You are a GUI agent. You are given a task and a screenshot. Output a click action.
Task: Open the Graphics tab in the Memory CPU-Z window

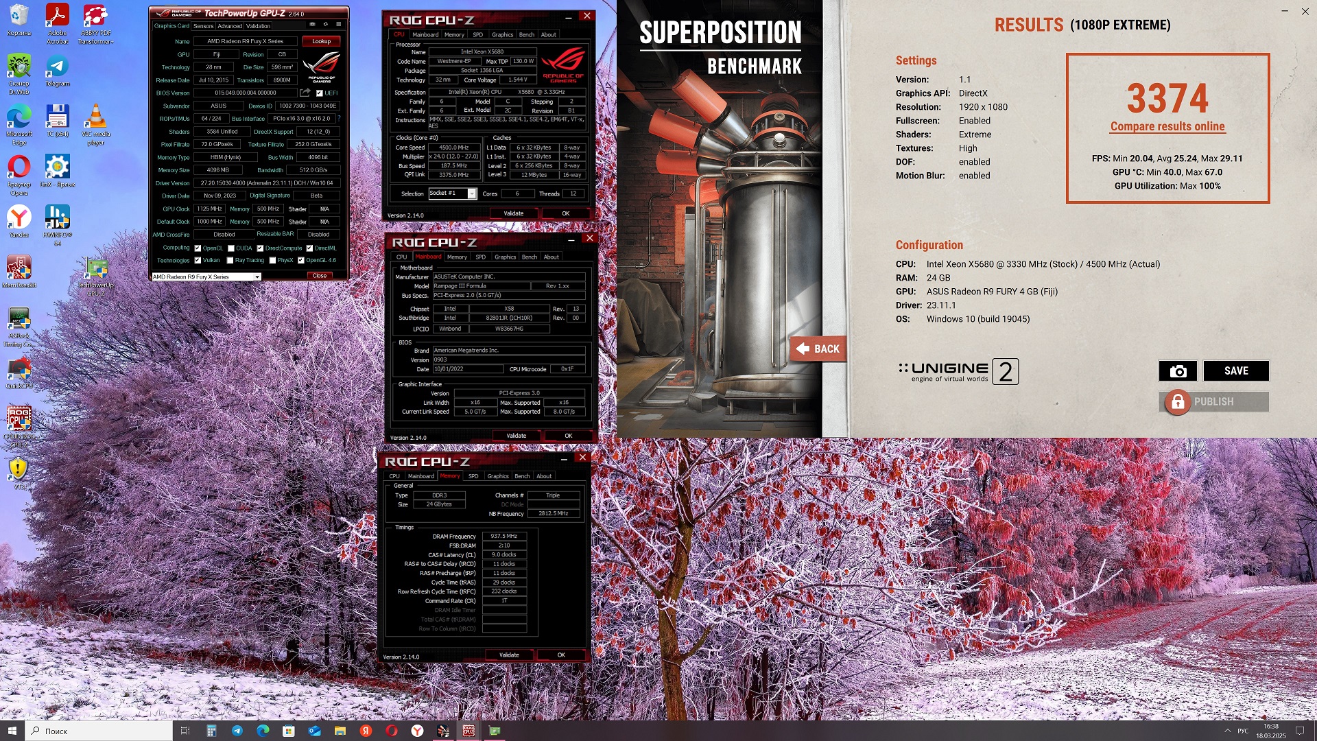[x=498, y=476]
